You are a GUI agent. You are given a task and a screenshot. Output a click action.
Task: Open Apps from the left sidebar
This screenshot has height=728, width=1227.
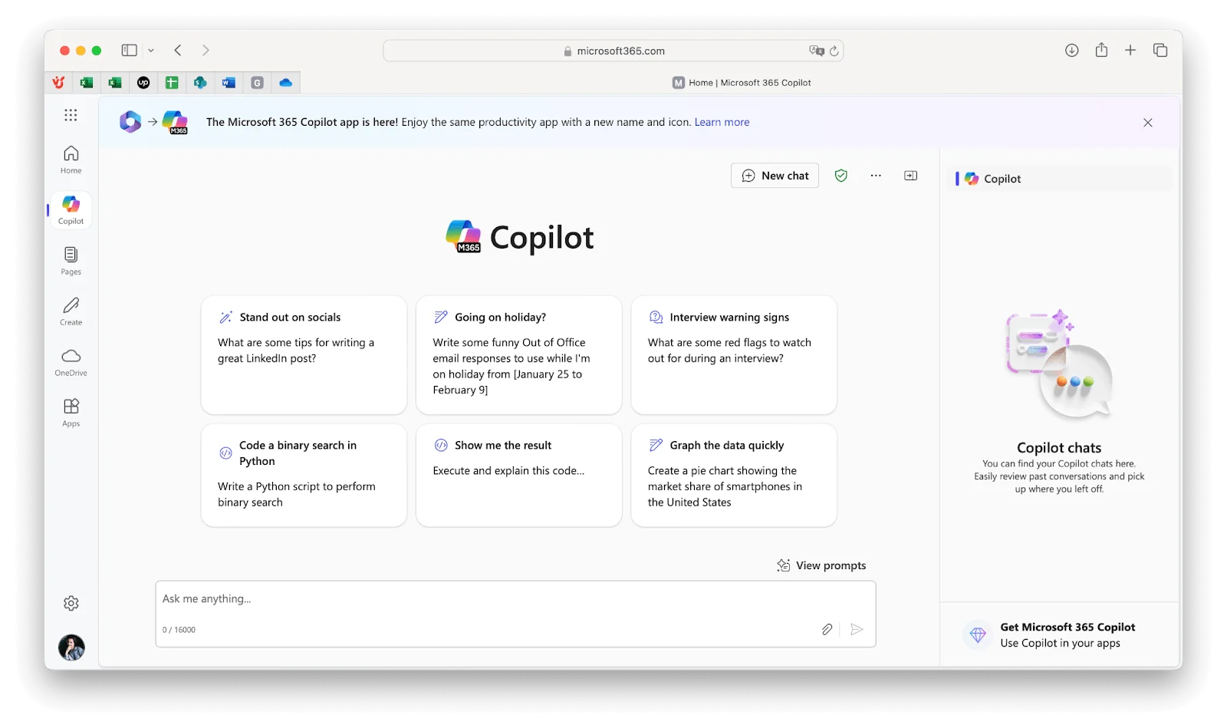coord(71,413)
